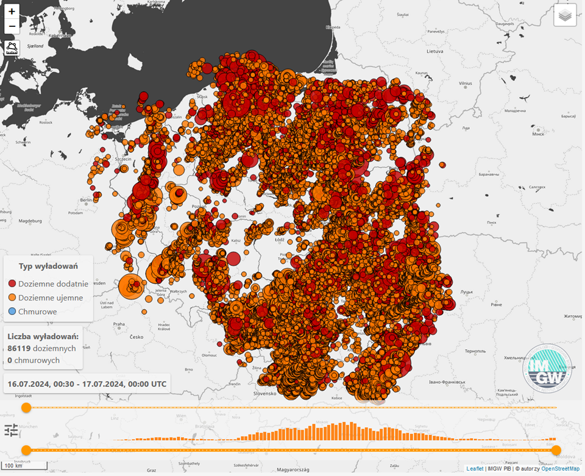Click the '86119 doziemnych' count text
The width and height of the screenshot is (585, 476).
[x=42, y=348]
